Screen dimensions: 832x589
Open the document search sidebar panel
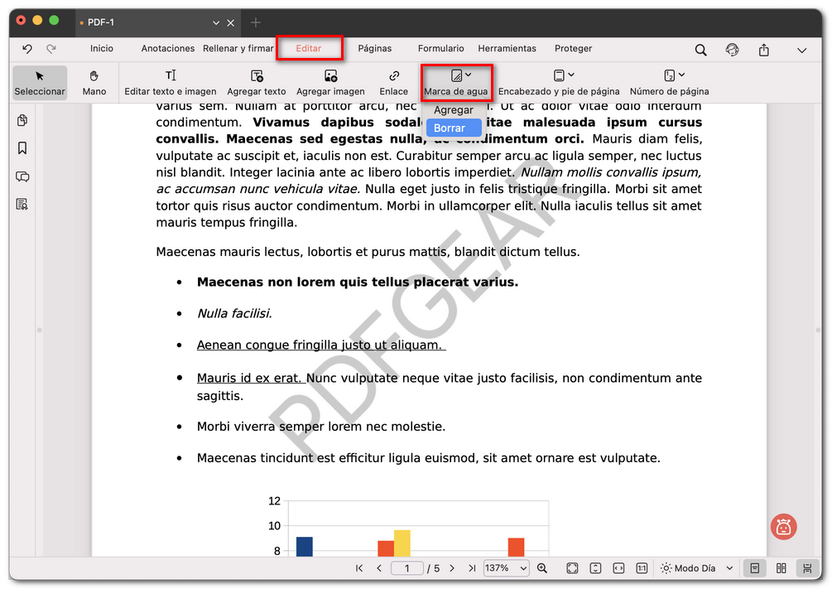point(22,205)
